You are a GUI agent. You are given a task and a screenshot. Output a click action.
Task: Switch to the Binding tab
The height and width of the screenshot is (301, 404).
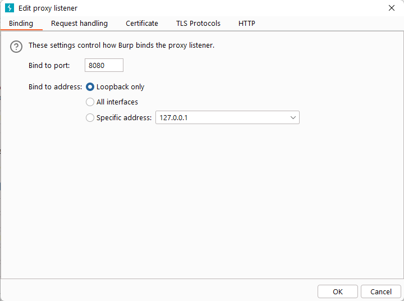(x=21, y=24)
